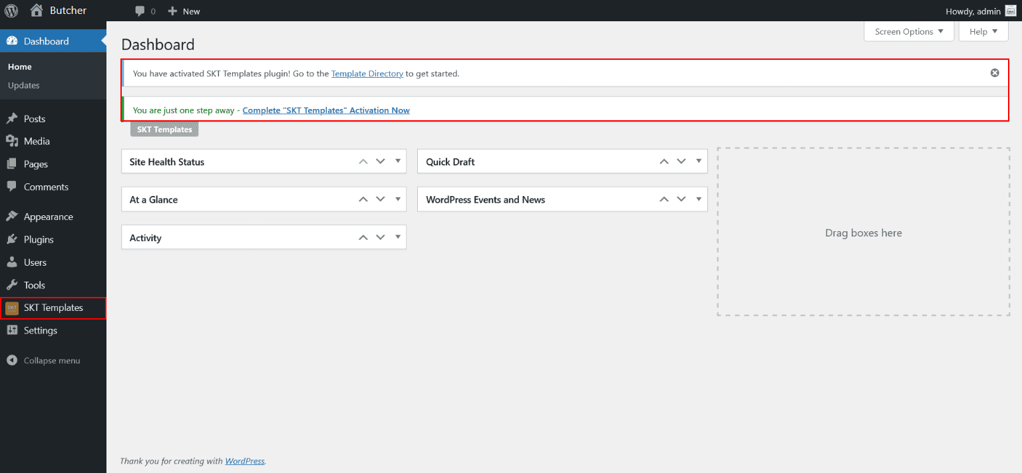Click the admin avatar icon
The width and height of the screenshot is (1022, 473).
[x=1010, y=11]
